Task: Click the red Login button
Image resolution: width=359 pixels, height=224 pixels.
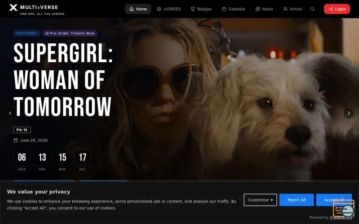Action: pos(337,9)
